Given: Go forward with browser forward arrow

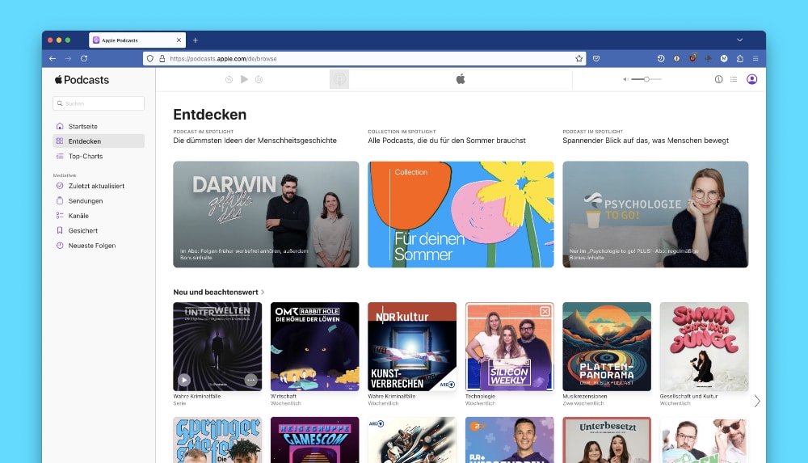Looking at the screenshot, I should tap(68, 59).
